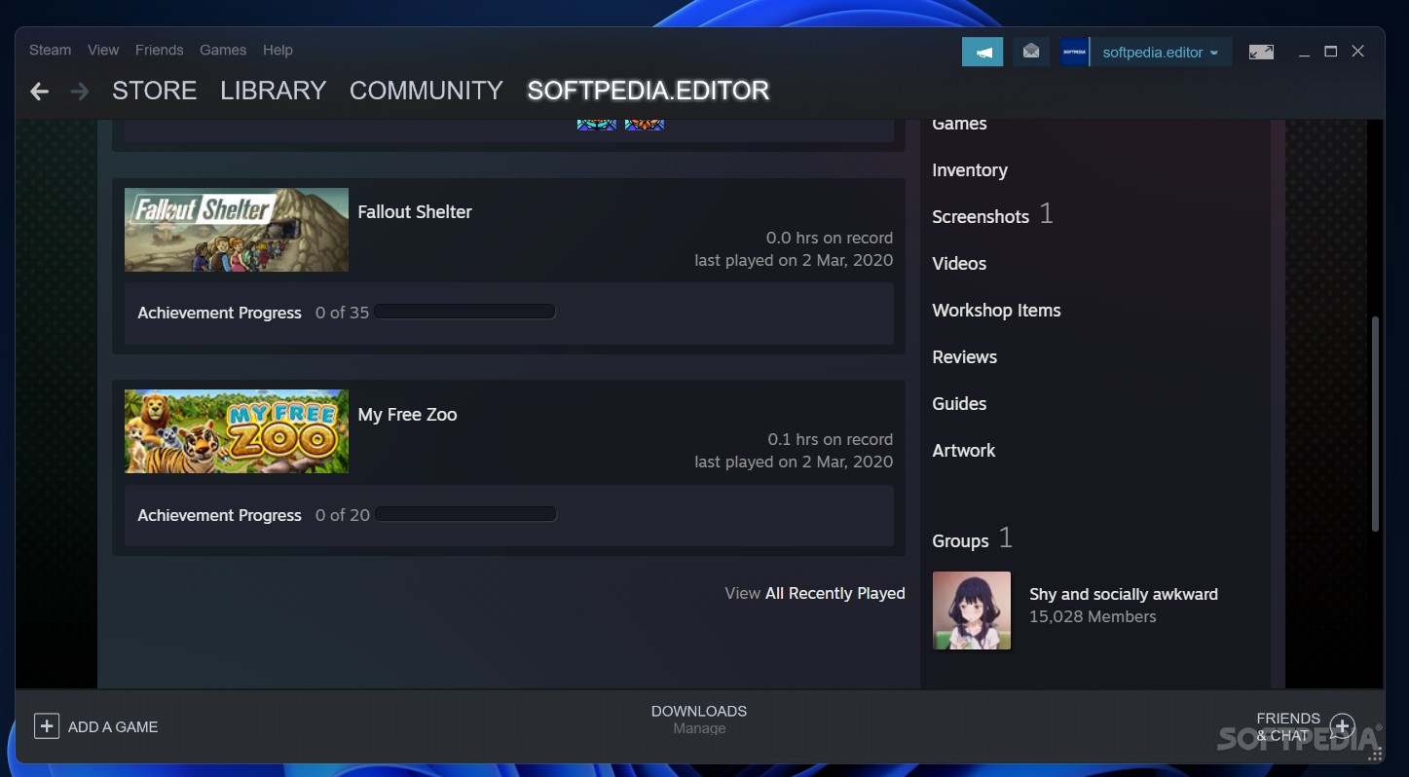This screenshot has width=1409, height=777.
Task: Open the Groups section link
Action: point(960,541)
